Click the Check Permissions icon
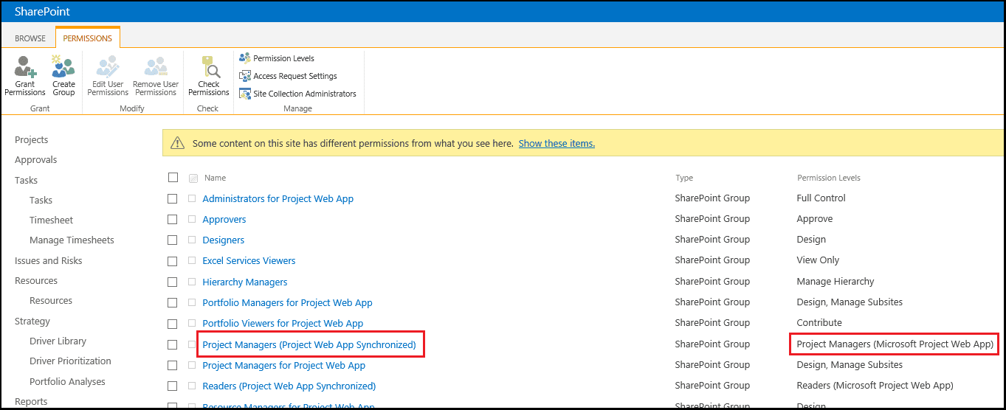The width and height of the screenshot is (1006, 410). (209, 67)
